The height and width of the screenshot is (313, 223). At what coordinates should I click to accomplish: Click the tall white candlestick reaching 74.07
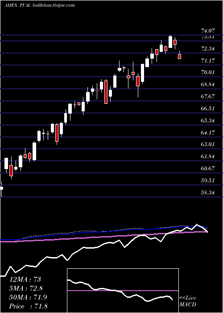(170, 42)
